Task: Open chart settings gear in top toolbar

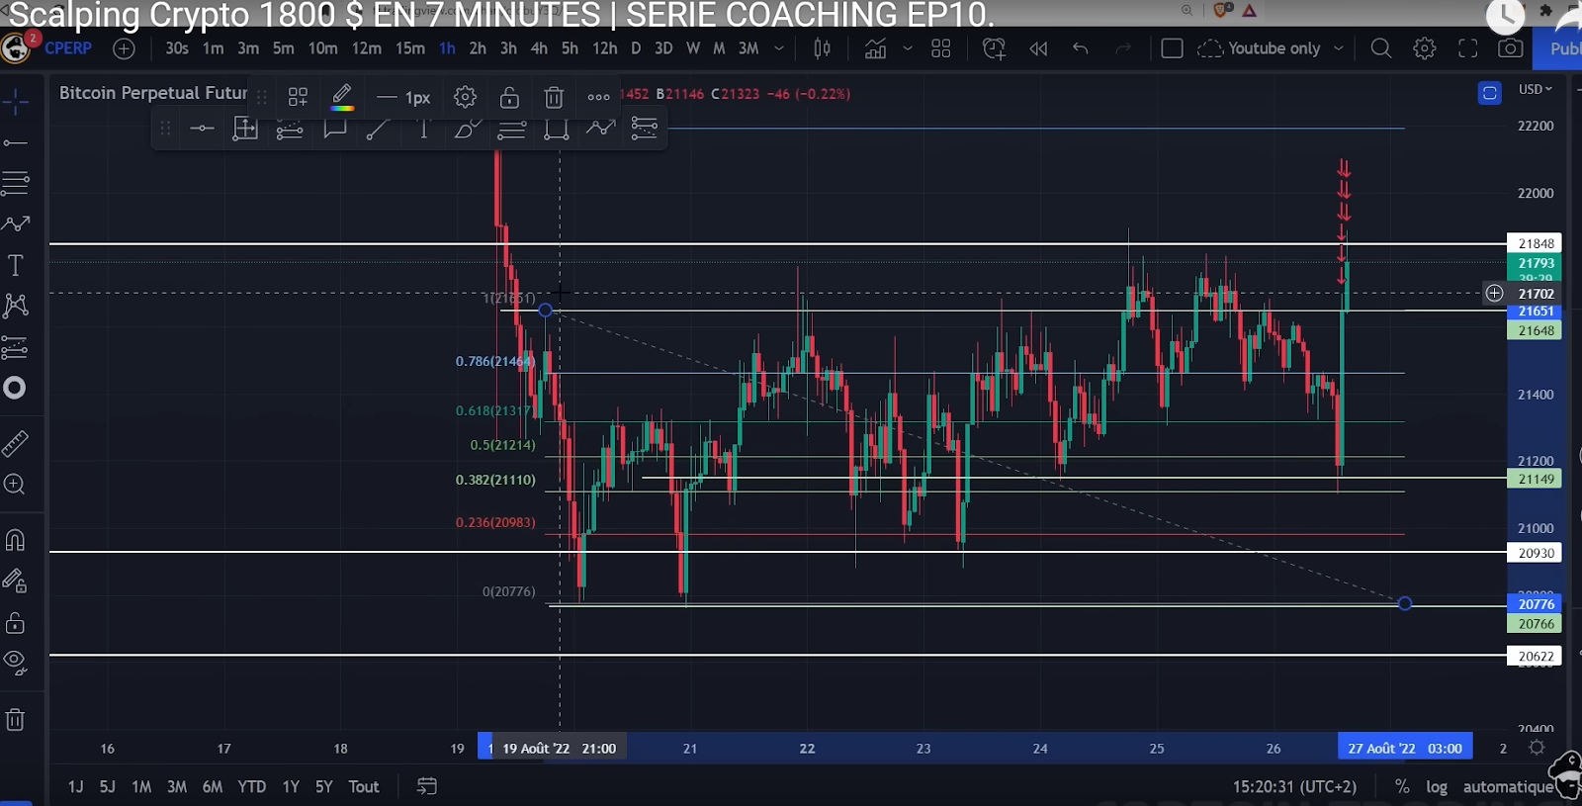Action: click(1425, 48)
